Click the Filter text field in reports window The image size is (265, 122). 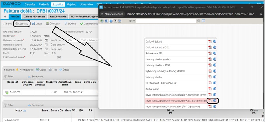(167, 21)
